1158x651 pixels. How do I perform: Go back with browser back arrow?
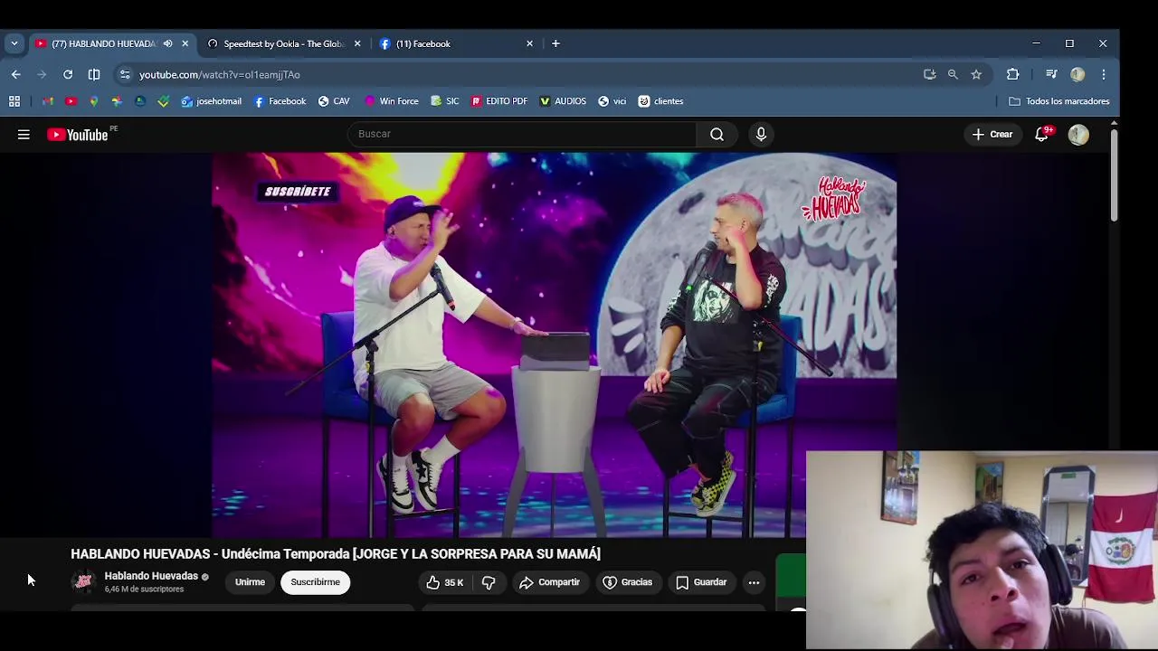coord(16,74)
